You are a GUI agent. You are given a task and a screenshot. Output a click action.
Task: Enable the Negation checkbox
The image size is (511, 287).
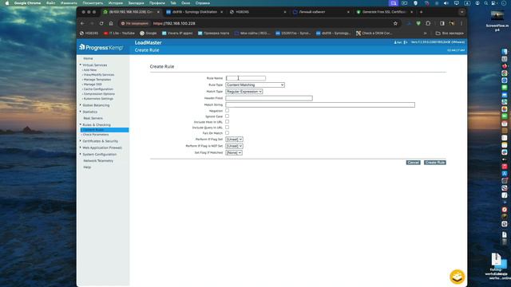point(227,111)
